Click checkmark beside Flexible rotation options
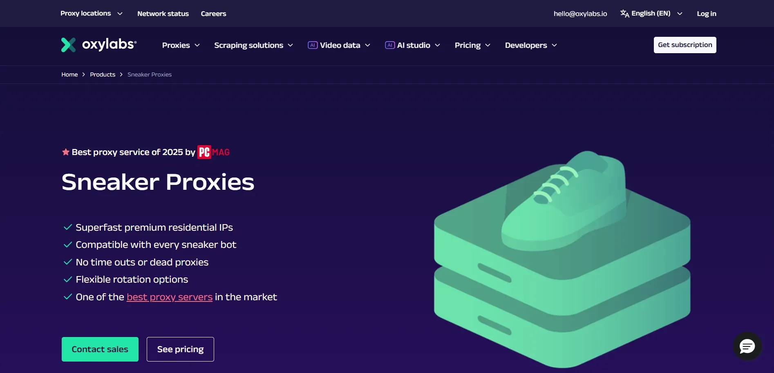The image size is (774, 373). coord(68,279)
